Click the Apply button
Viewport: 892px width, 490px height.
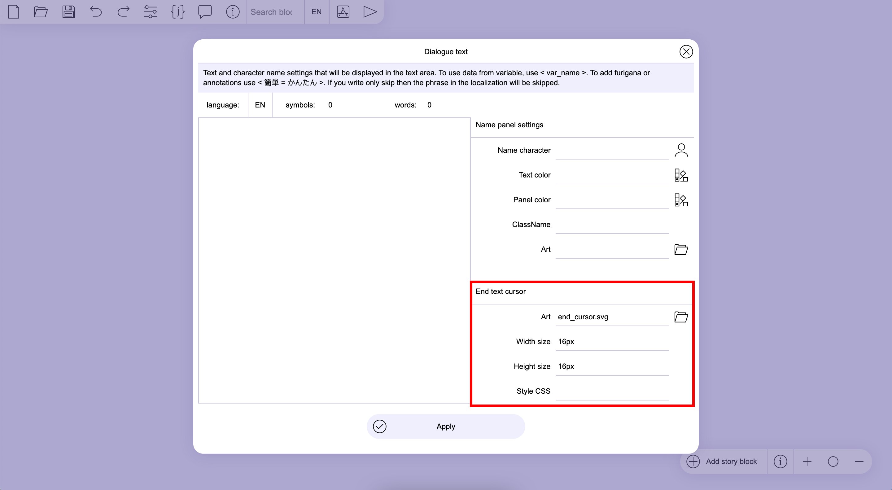click(446, 426)
